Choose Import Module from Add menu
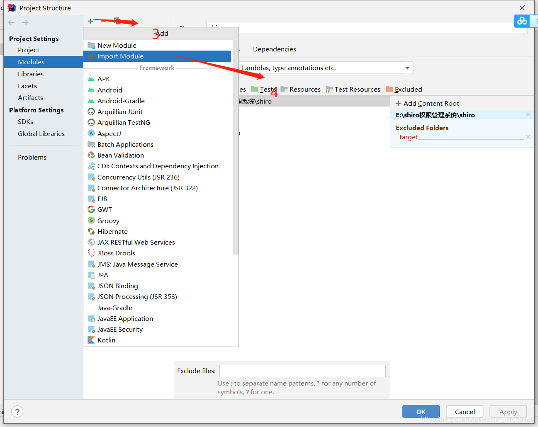The height and width of the screenshot is (427, 538). tap(157, 56)
